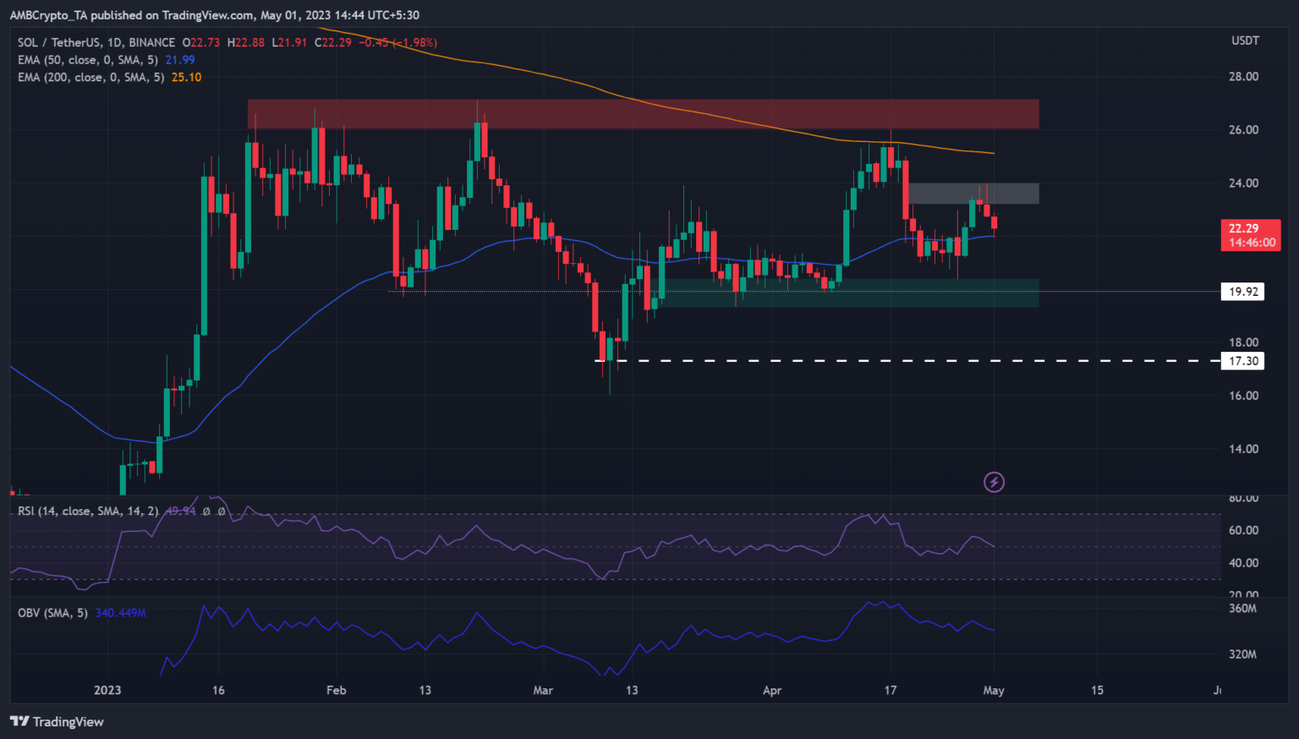This screenshot has width=1299, height=739.
Task: Click the Feb label on time axis
Action: [x=336, y=690]
